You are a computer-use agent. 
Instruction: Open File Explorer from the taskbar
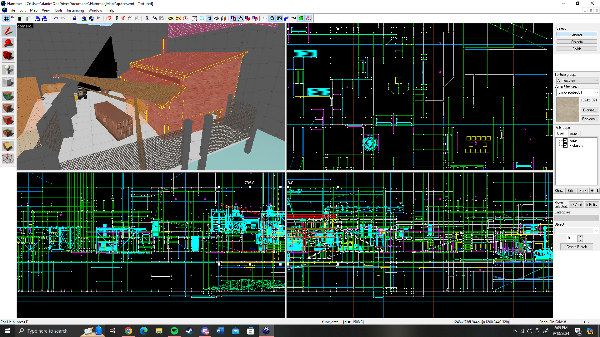tap(159, 331)
